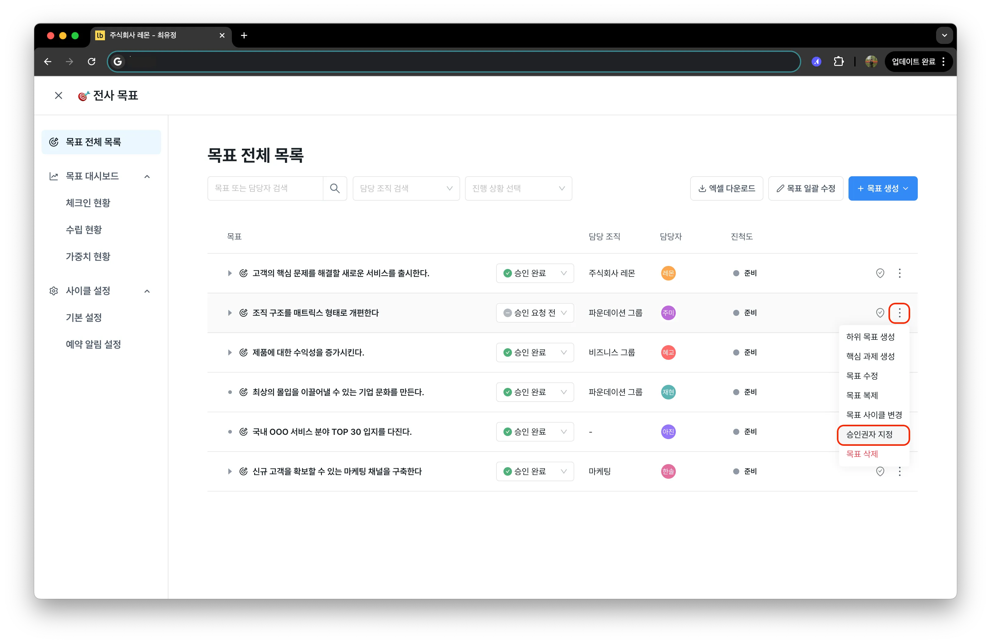Toggle the more options menu for 조직 구조 row

pyautogui.click(x=899, y=313)
